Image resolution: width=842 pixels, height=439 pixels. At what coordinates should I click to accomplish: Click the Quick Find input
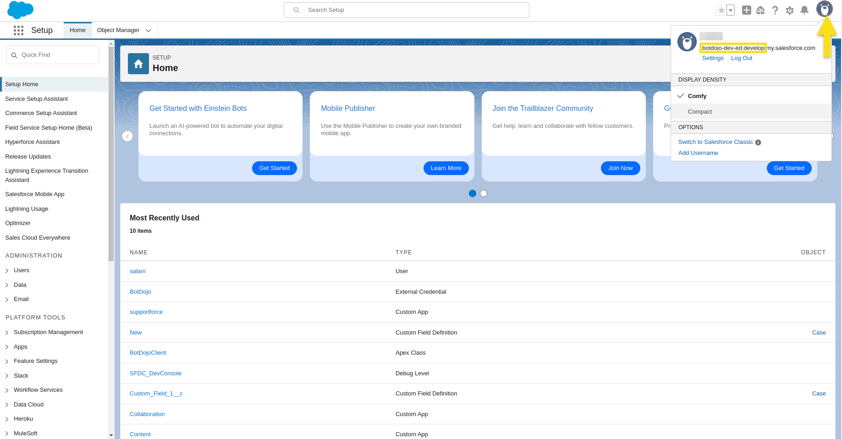pos(53,55)
